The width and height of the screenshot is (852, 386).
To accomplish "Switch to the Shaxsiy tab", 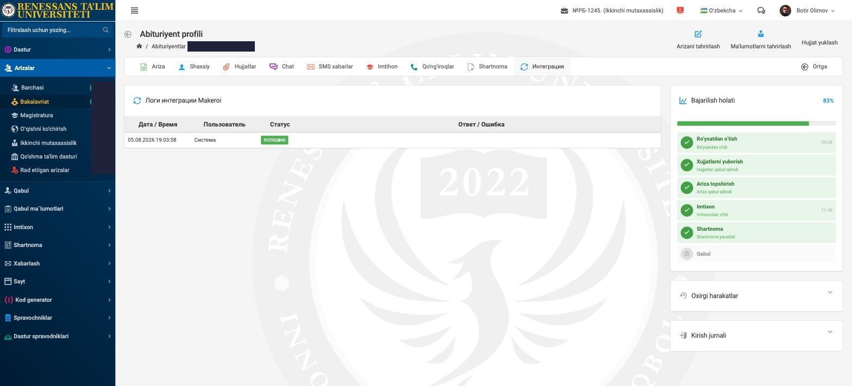I will [x=194, y=67].
